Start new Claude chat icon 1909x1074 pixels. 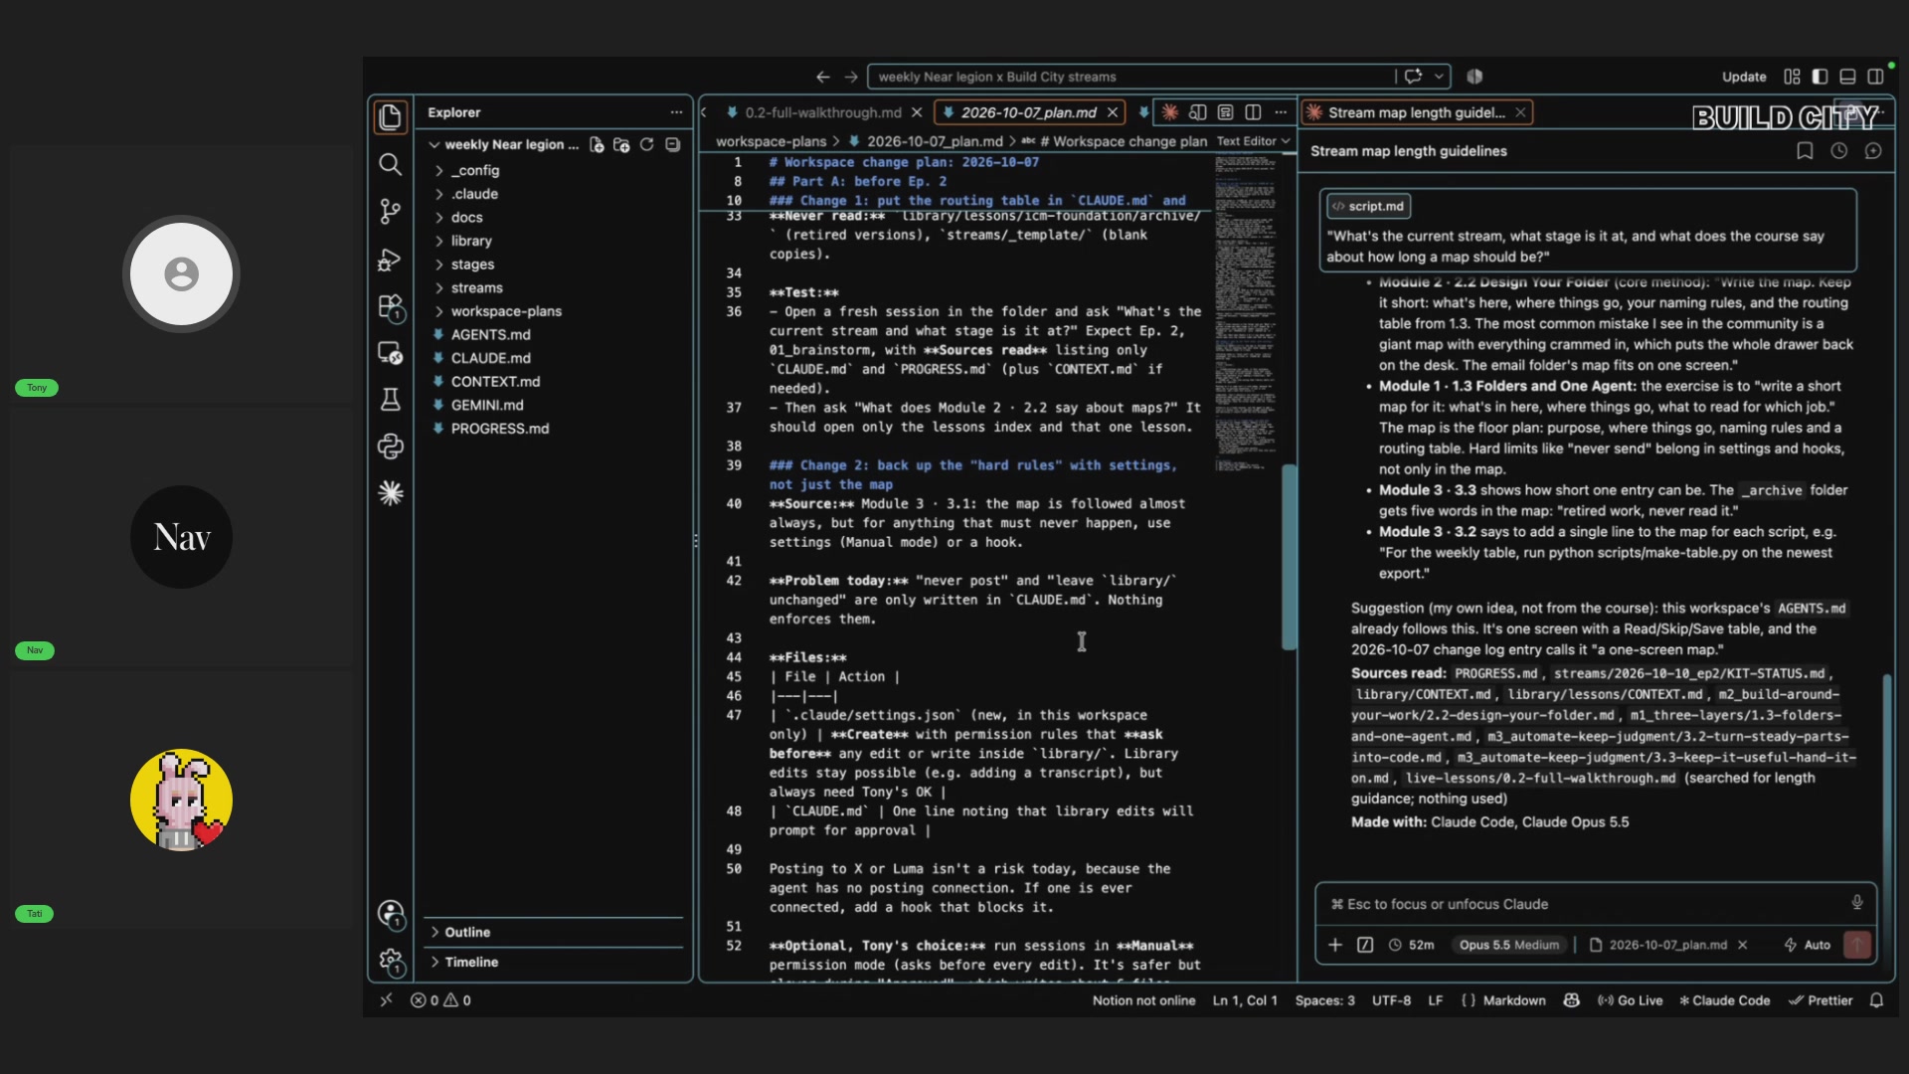click(1873, 151)
